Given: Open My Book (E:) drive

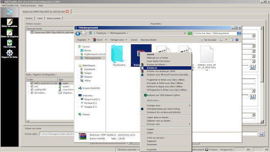Looking at the screenshot, I should [x=89, y=103].
